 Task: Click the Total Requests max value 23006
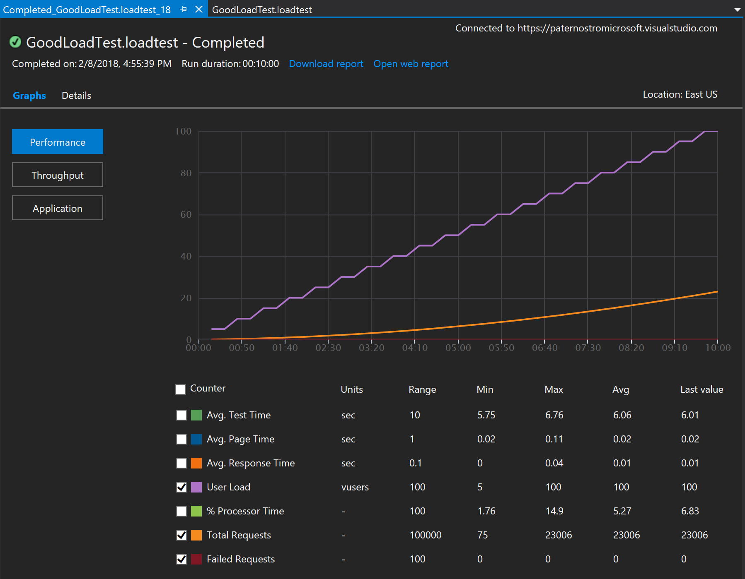pyautogui.click(x=559, y=535)
